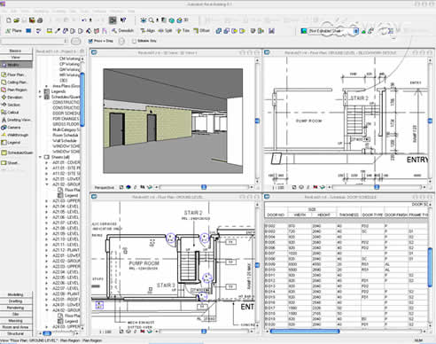Image resolution: width=436 pixels, height=344 pixels.
Task: Click the Zoom magnifier toolbar icon
Action: 151,20
